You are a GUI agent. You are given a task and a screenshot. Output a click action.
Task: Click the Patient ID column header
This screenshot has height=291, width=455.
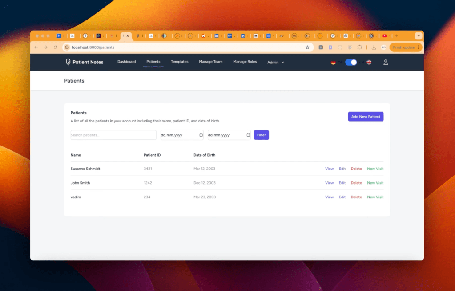152,155
